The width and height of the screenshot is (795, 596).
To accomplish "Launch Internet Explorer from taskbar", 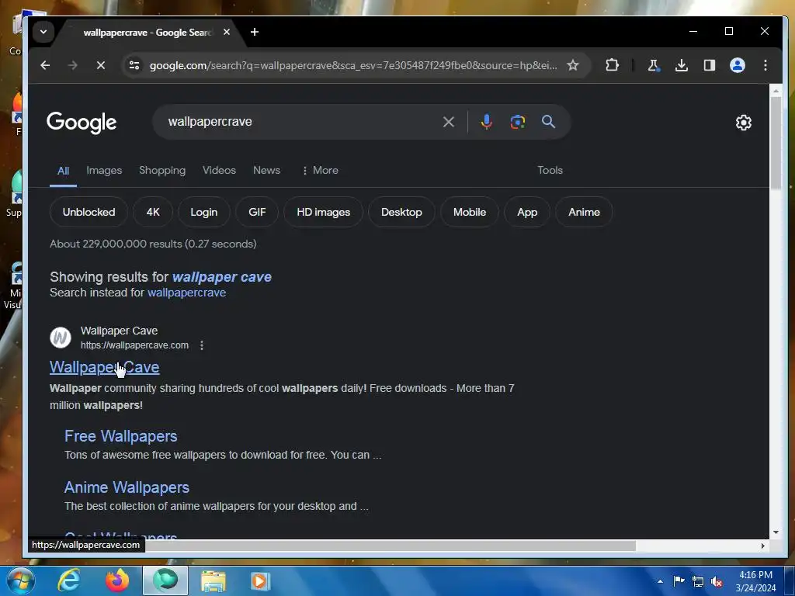I will (68, 580).
